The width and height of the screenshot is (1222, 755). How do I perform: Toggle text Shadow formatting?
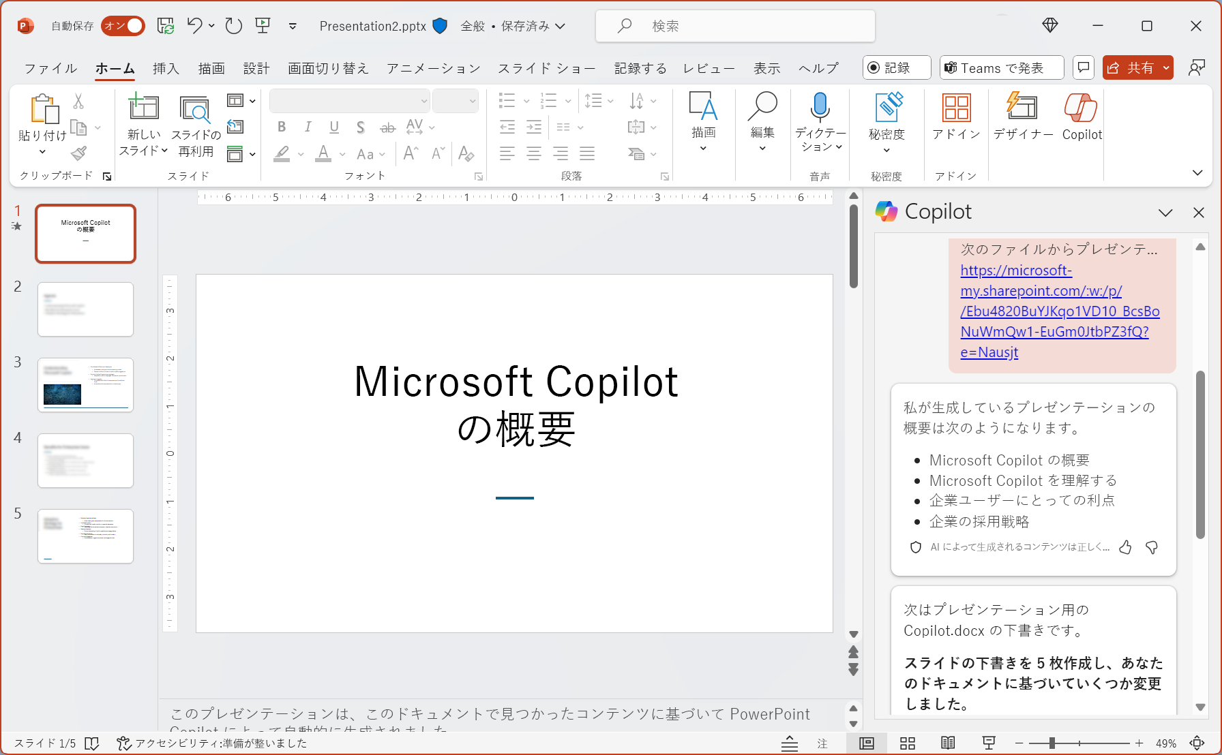[361, 127]
